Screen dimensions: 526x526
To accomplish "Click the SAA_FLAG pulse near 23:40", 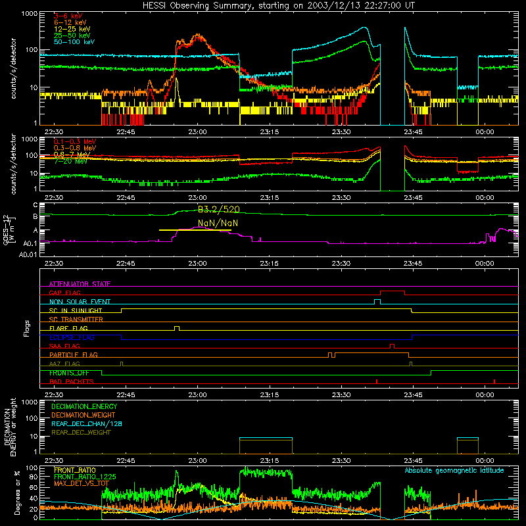I will 392,346.
